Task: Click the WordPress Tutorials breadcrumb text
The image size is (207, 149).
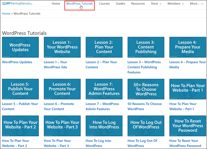Action: [27, 14]
